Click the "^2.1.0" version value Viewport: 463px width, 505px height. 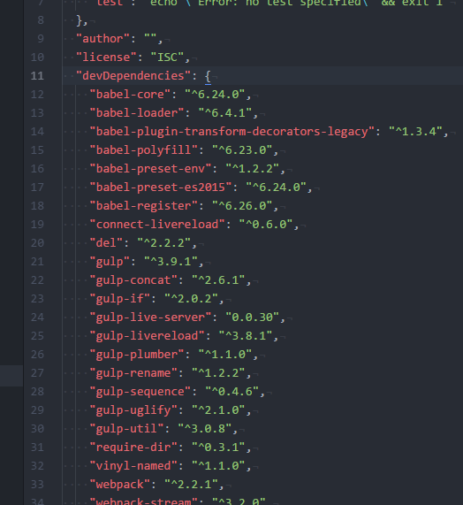tap(218, 410)
